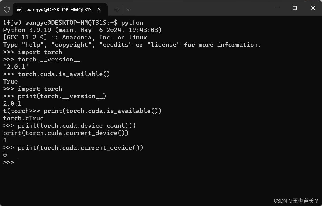
Task: Click the 'True' output text
Action: (10, 81)
